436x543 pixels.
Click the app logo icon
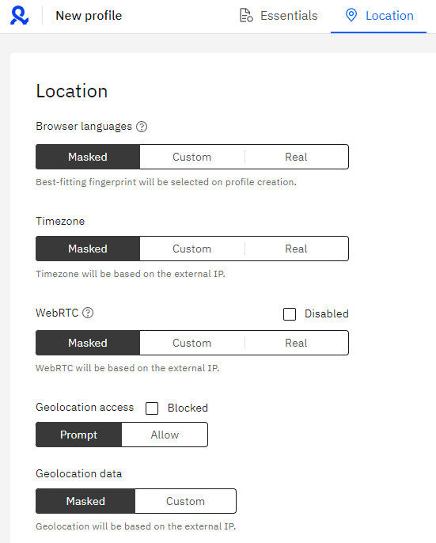click(x=20, y=16)
